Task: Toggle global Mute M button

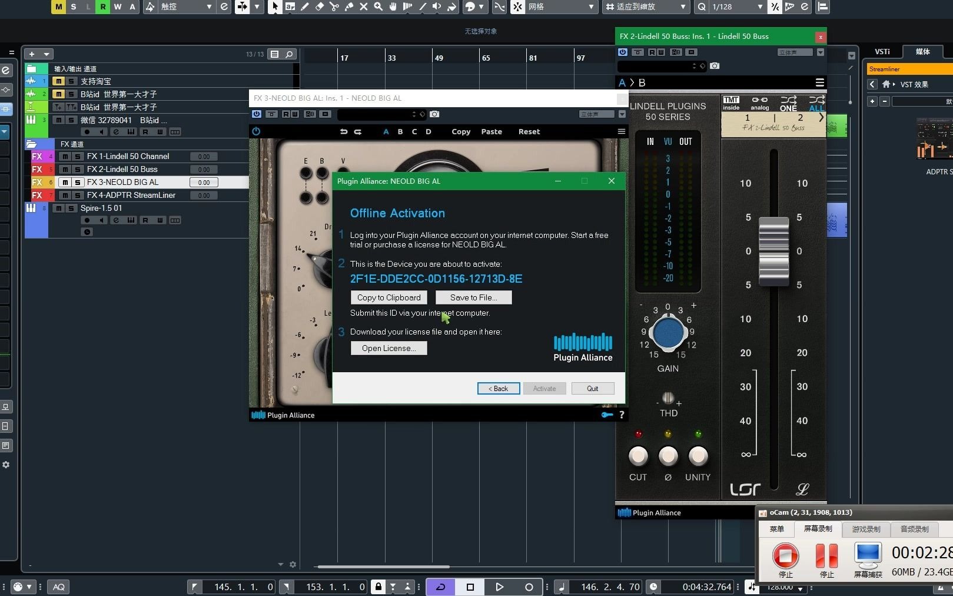Action: click(x=58, y=7)
